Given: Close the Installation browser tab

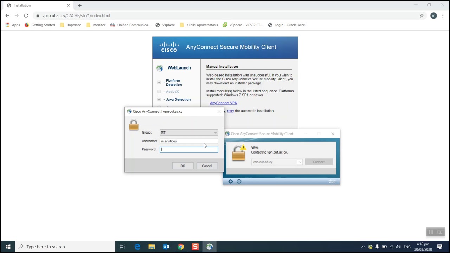Looking at the screenshot, I should (x=69, y=5).
